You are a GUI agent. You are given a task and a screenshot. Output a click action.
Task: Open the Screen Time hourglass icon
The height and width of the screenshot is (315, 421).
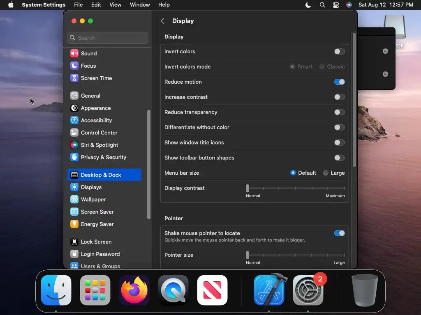(x=74, y=78)
